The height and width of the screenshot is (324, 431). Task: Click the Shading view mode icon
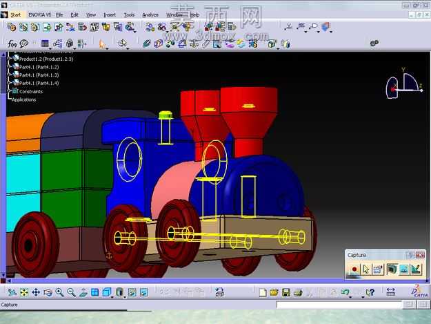point(119,292)
